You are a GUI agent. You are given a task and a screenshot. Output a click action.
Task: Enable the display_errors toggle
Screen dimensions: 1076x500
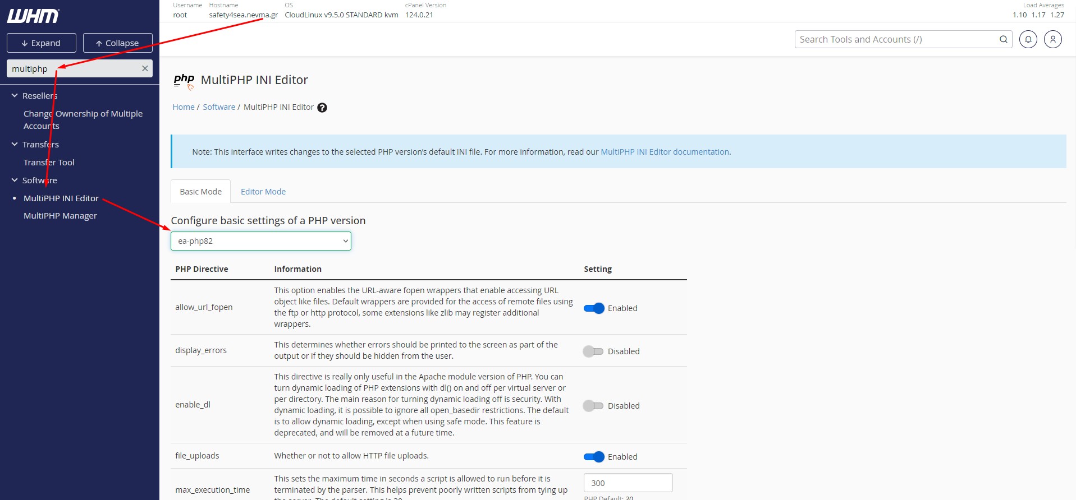[593, 351]
